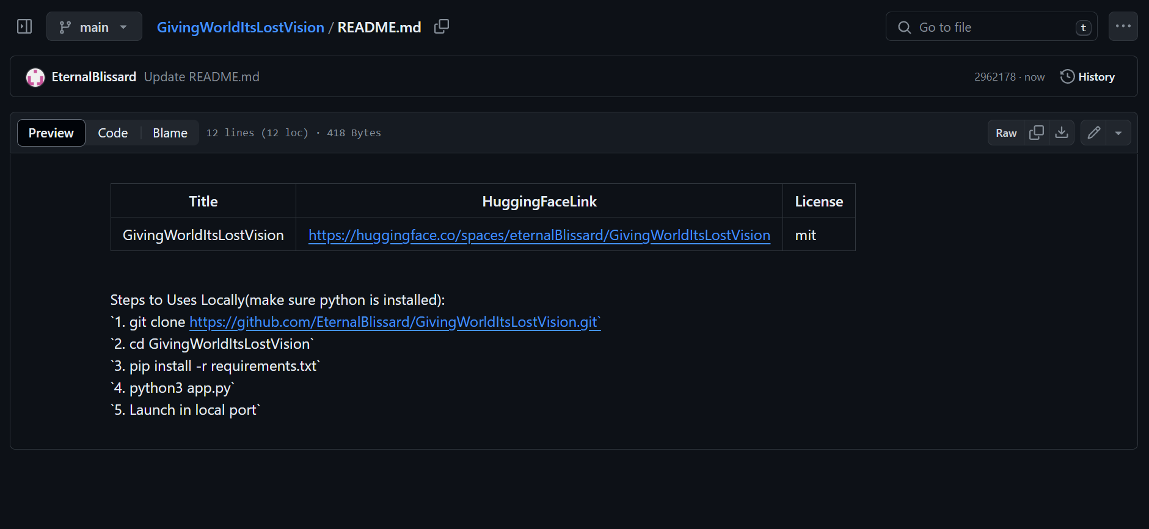Click EternalBlissard user avatar
Viewport: 1149px width, 529px height.
coord(35,77)
